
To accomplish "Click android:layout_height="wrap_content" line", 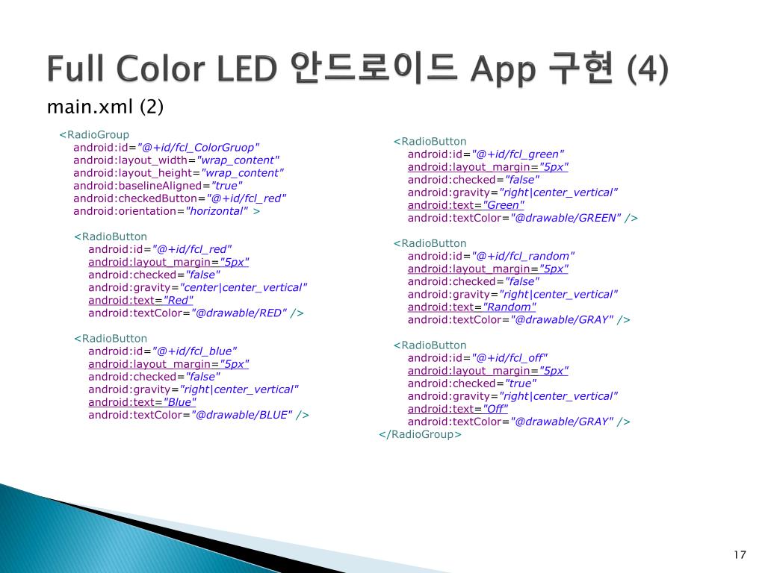I will point(178,173).
